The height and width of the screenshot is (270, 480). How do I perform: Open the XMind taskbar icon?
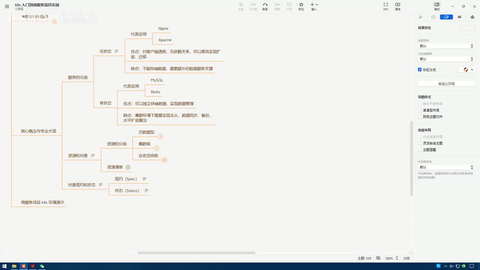click(24, 266)
